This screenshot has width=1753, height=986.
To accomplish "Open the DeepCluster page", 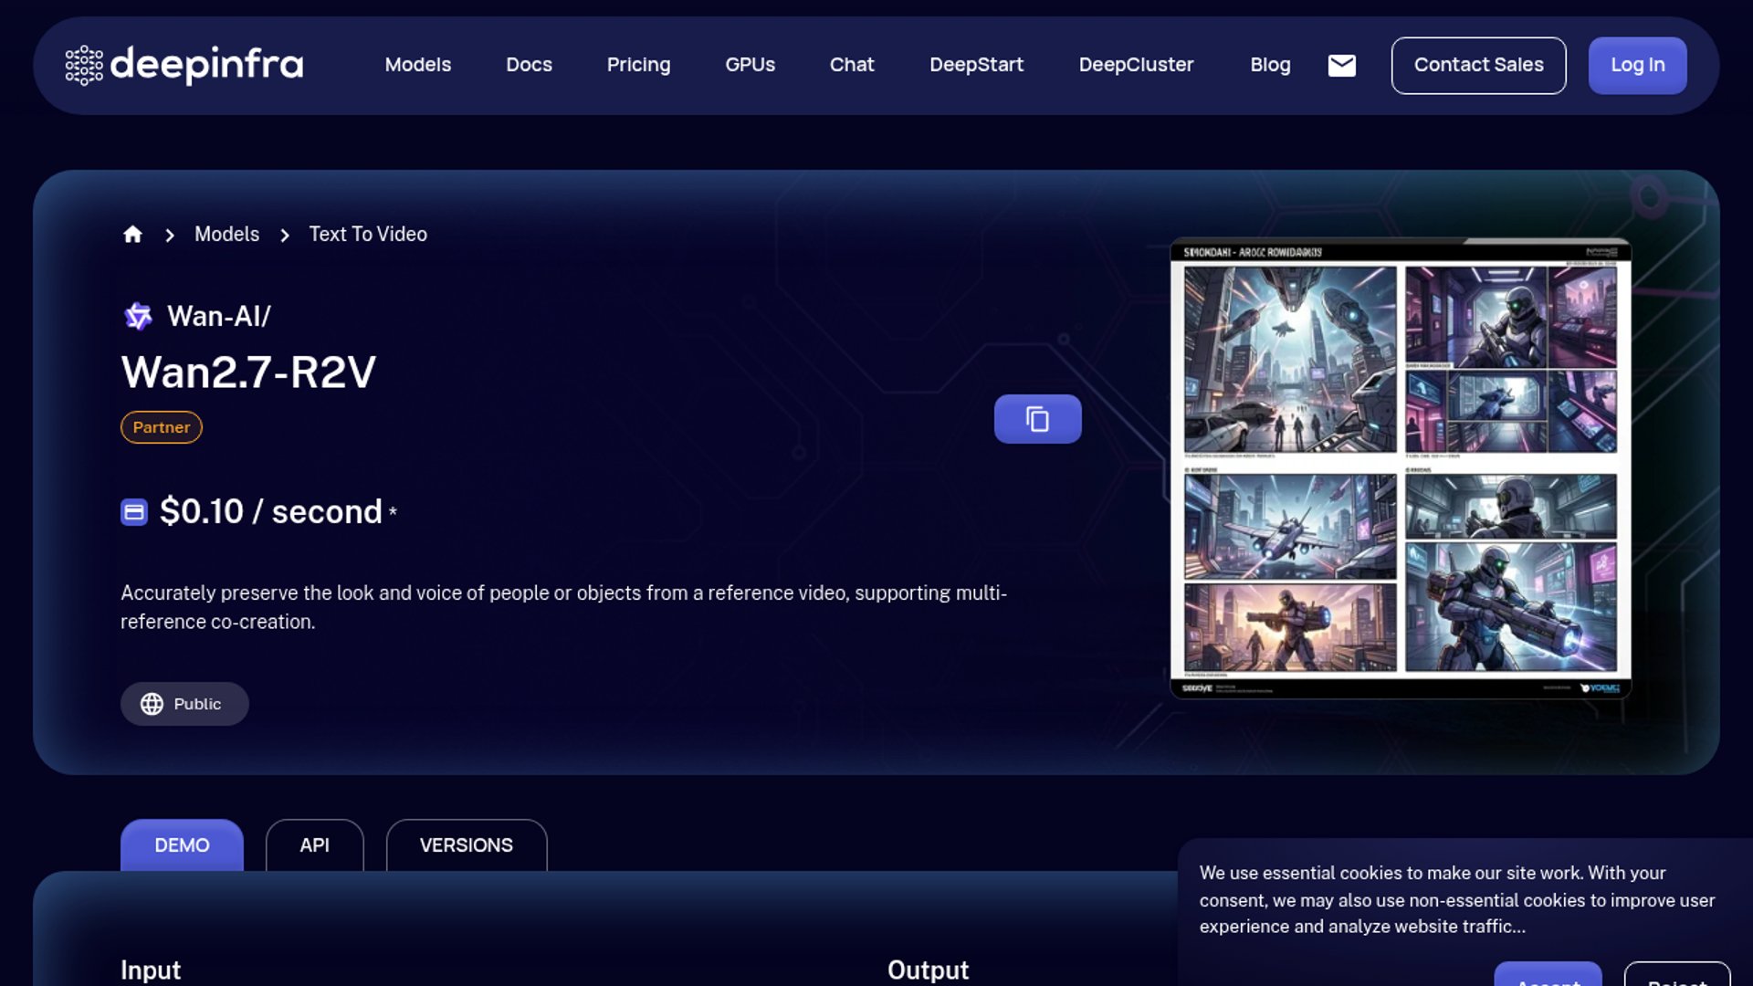I will click(1136, 65).
